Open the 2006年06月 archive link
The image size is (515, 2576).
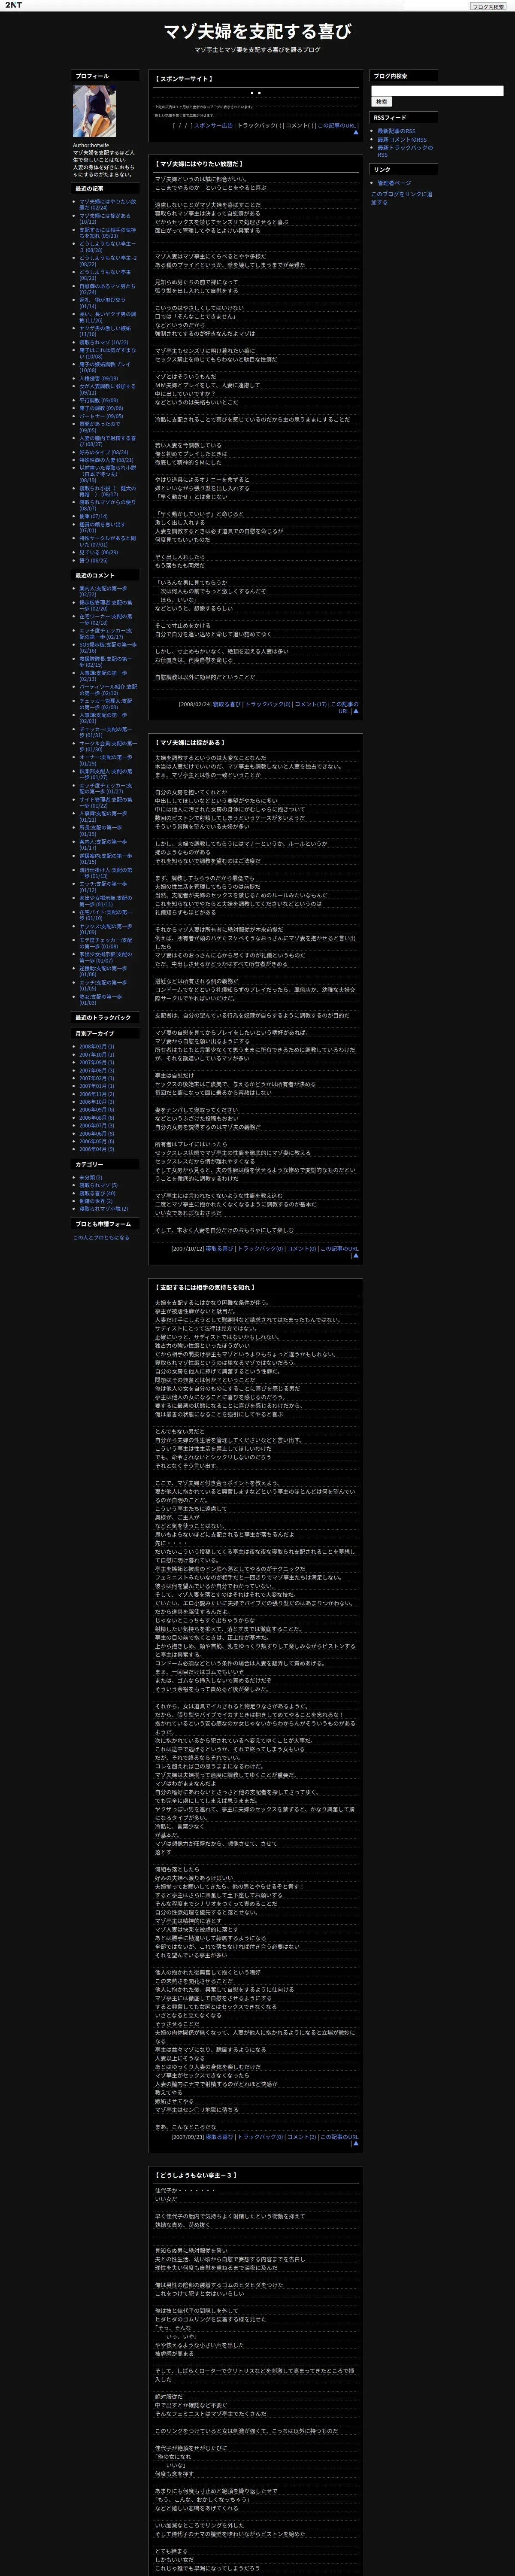(97, 1134)
